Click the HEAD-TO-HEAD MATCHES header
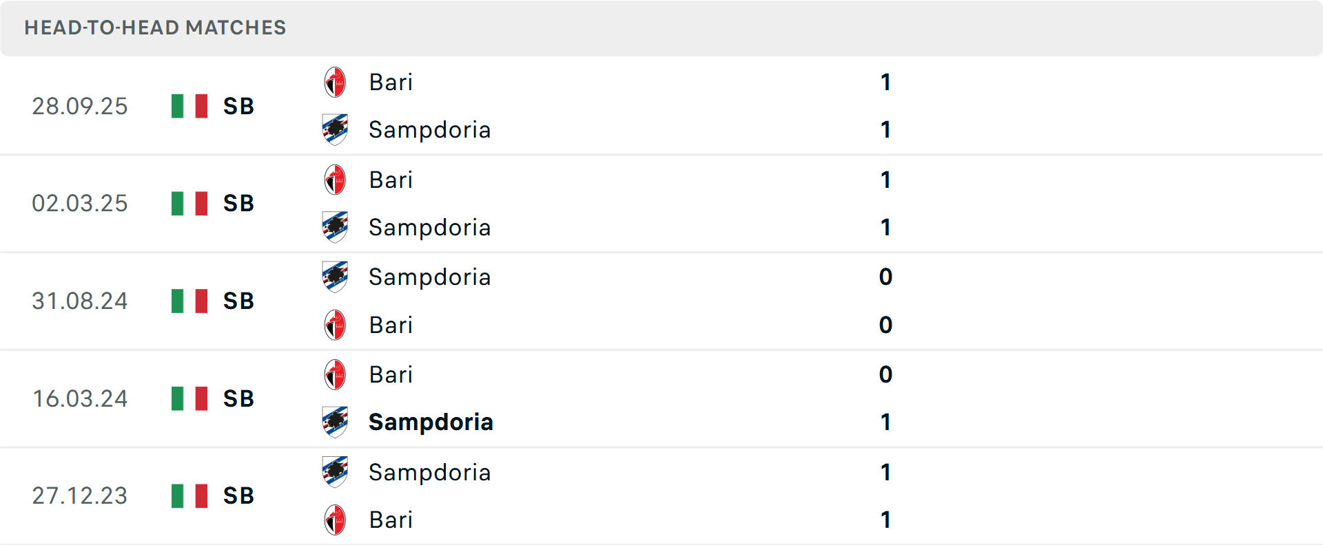The height and width of the screenshot is (545, 1323). tap(155, 28)
